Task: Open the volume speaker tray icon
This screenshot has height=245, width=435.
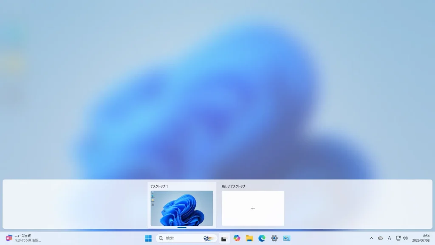Action: coord(405,238)
